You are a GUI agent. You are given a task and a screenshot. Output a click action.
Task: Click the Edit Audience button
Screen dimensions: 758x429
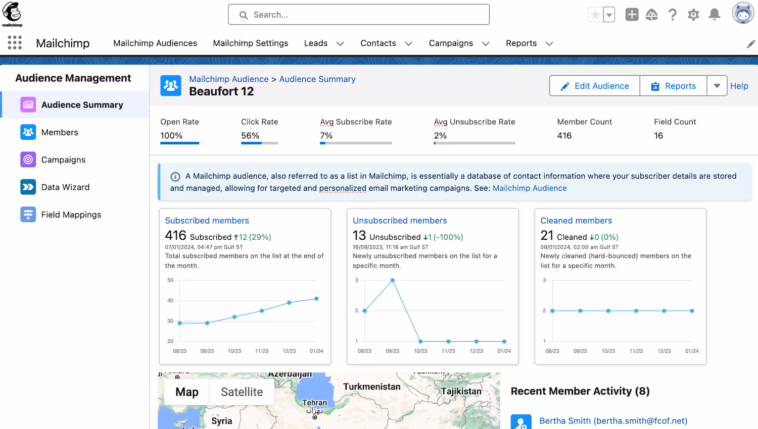coord(595,86)
